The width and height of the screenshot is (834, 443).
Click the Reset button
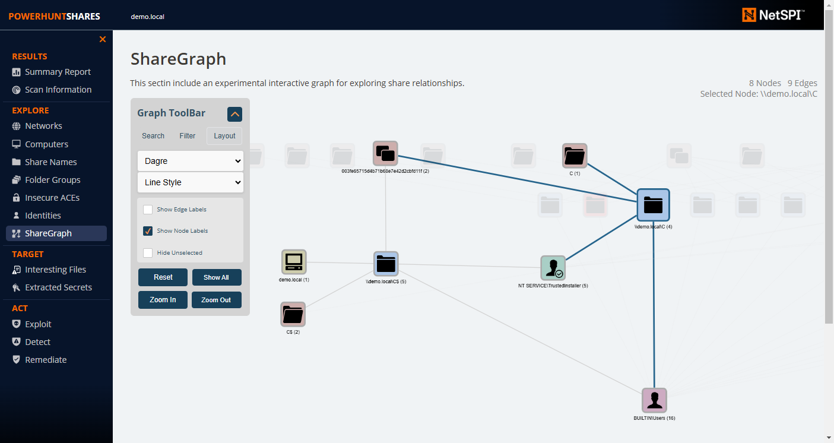[162, 277]
